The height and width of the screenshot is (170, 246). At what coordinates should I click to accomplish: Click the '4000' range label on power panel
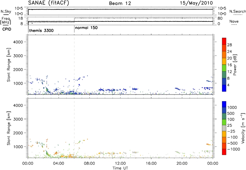tap(18, 42)
